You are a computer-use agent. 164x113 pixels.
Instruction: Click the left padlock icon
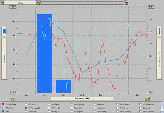12,99
